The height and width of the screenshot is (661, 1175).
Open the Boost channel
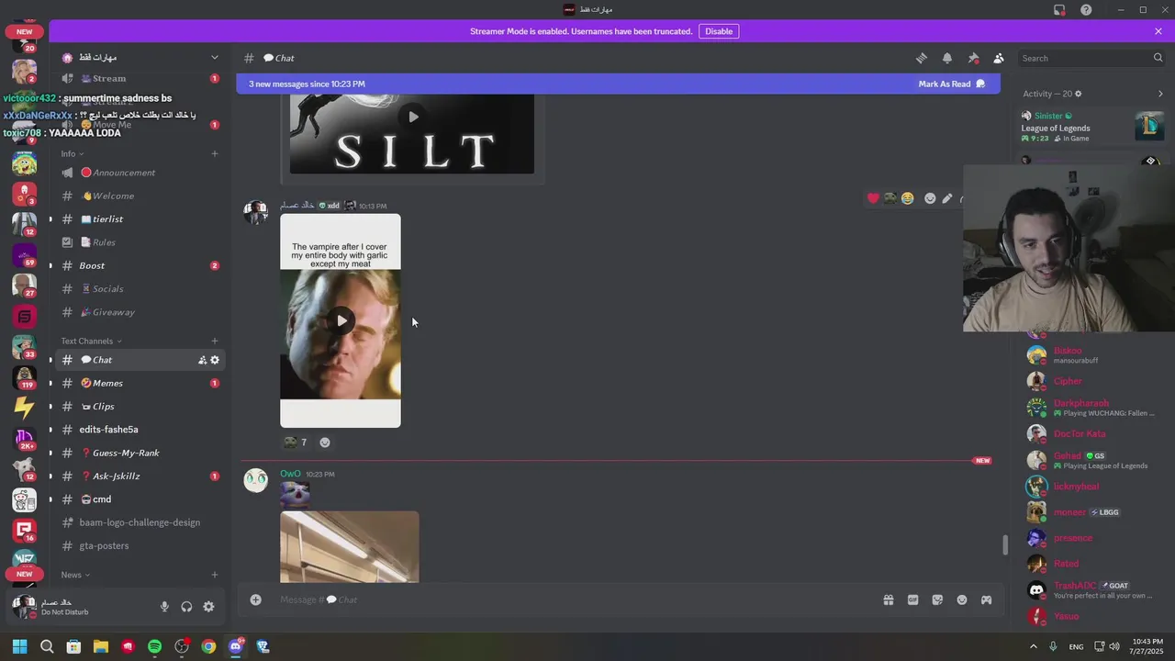tap(140, 265)
